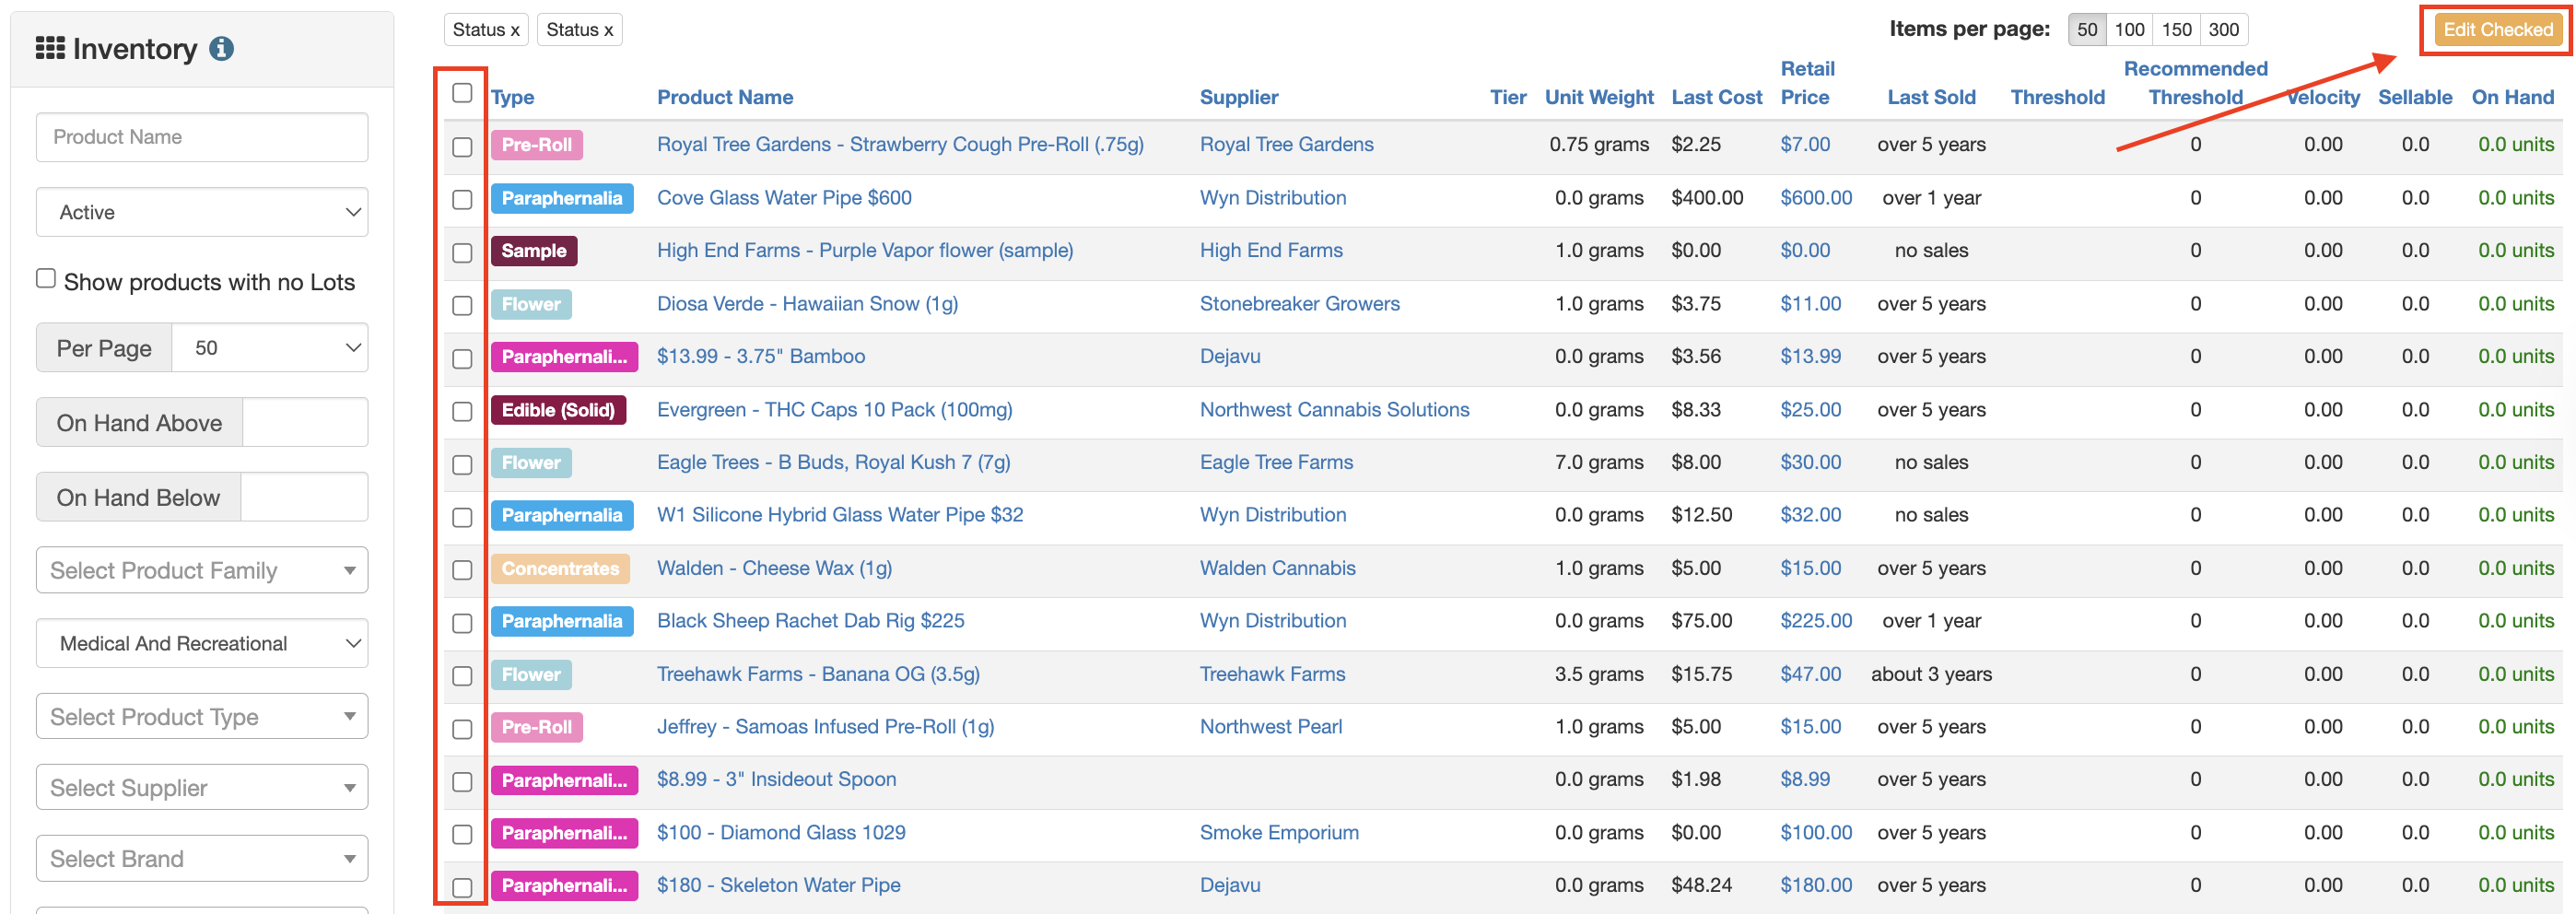Sort by Velocity column header
The height and width of the screenshot is (914, 2576).
click(2323, 97)
